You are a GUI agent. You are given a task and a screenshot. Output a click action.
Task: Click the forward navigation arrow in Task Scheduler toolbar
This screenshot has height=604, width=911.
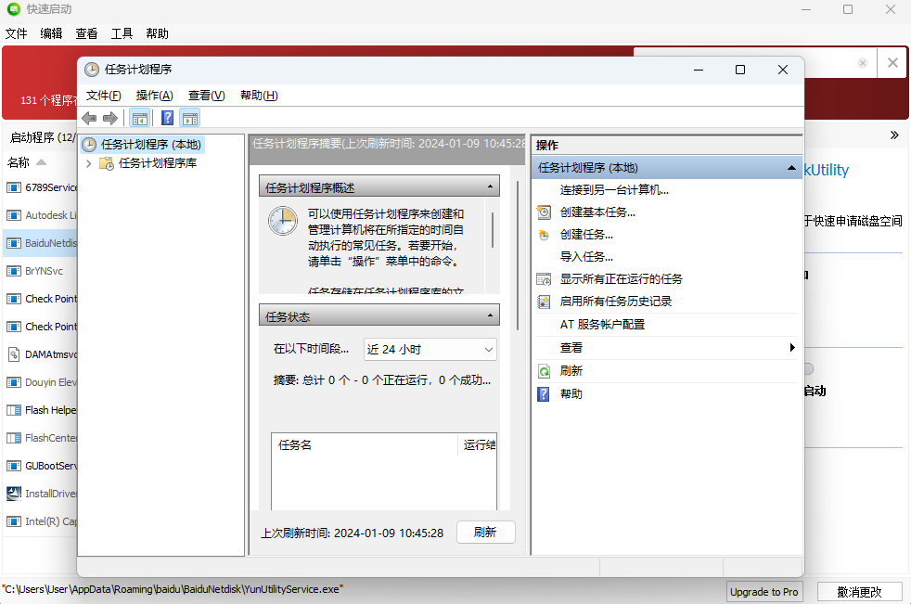point(109,118)
